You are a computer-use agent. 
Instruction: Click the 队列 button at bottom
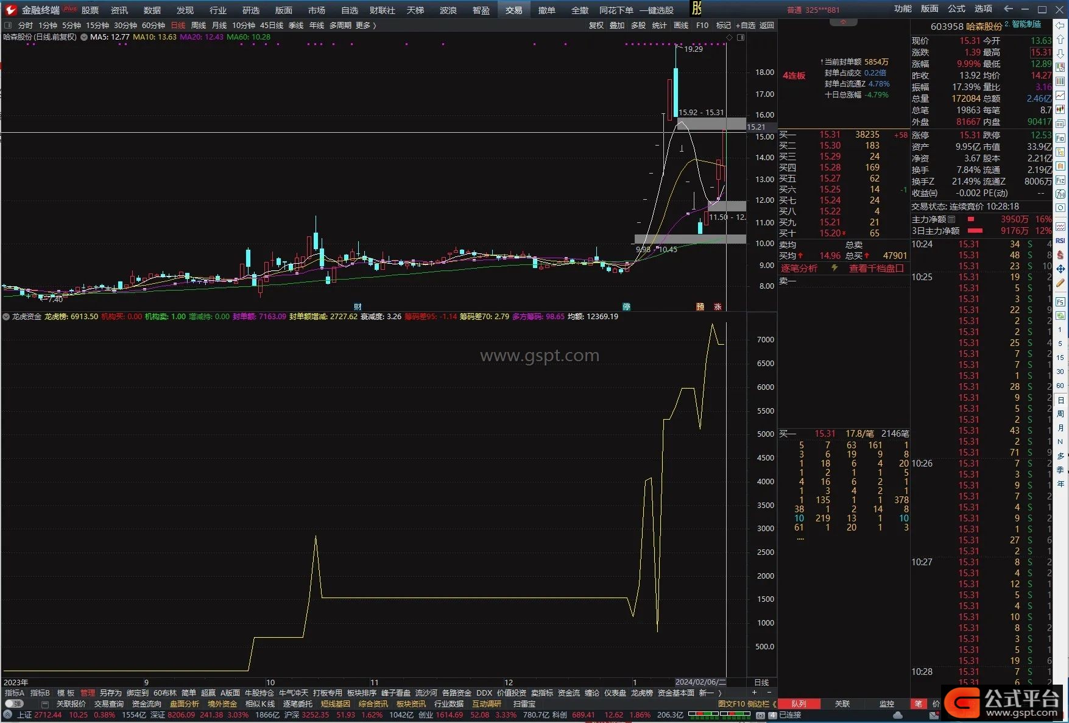pyautogui.click(x=799, y=704)
